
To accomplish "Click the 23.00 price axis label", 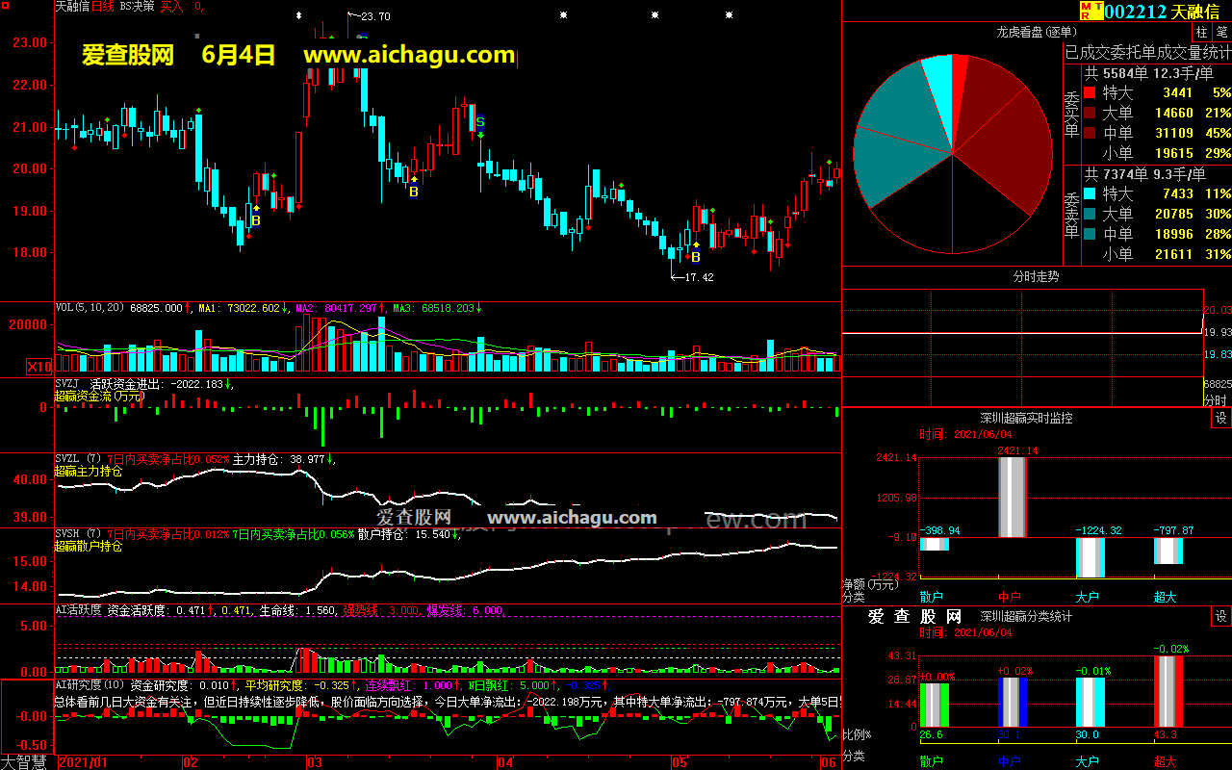I will coord(30,42).
